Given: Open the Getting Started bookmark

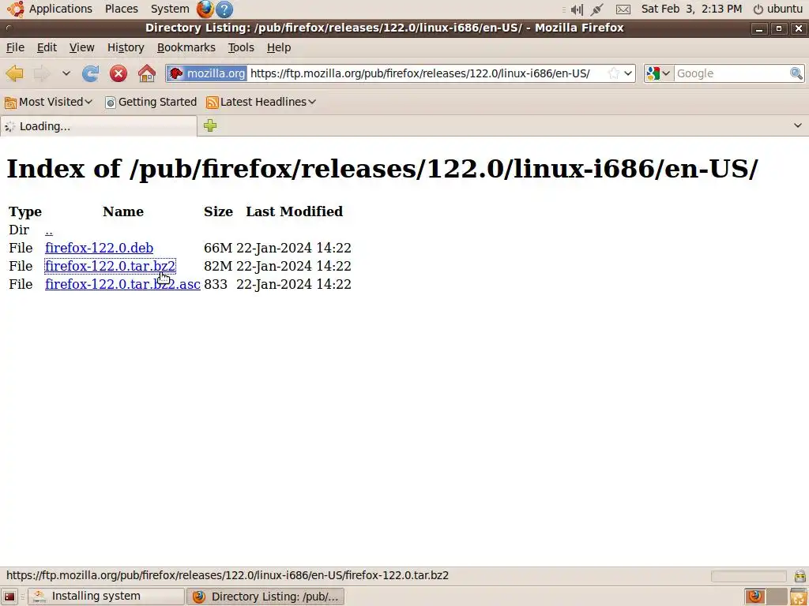Looking at the screenshot, I should [151, 102].
